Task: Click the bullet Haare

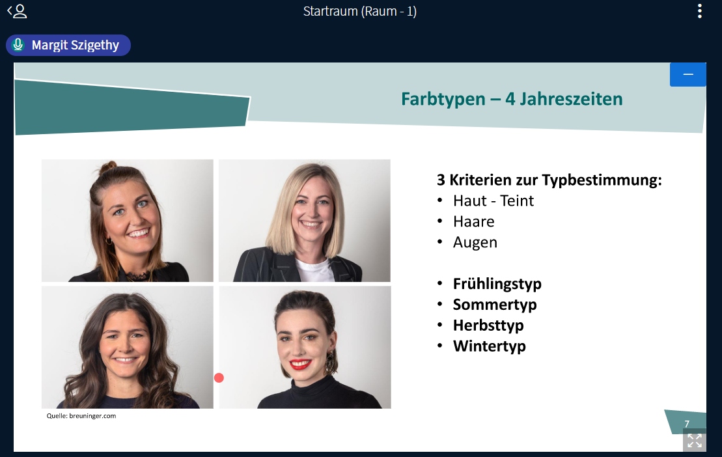Action: pyautogui.click(x=473, y=221)
